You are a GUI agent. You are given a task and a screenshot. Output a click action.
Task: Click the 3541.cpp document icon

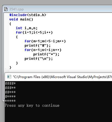click(x=6, y=9)
